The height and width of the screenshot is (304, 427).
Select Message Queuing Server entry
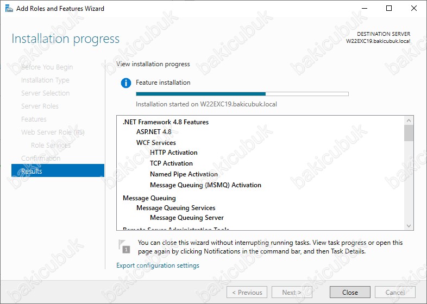(x=186, y=218)
